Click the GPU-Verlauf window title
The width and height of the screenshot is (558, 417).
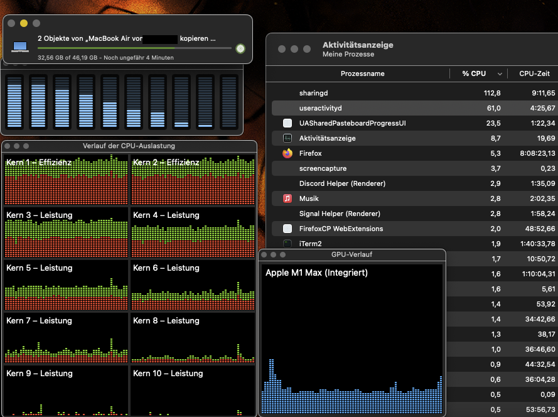351,254
